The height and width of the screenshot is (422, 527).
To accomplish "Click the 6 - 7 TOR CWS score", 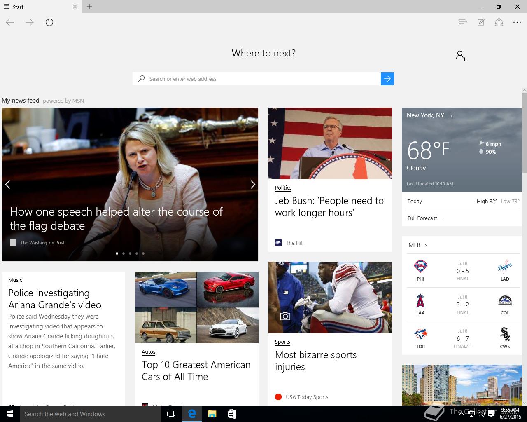I will tap(462, 339).
